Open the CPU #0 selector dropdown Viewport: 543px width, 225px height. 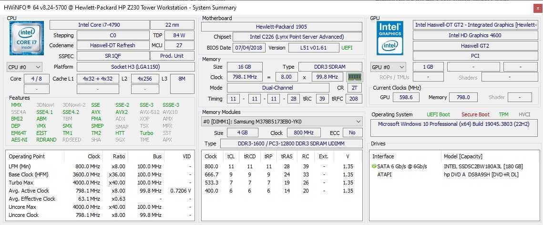(24, 67)
